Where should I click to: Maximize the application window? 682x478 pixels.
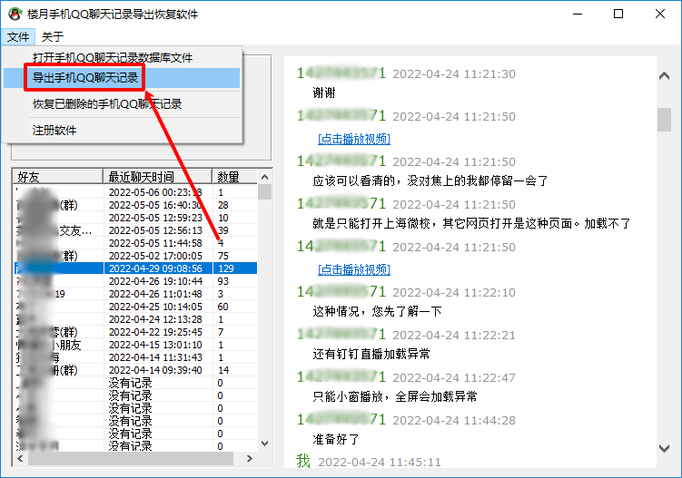[x=618, y=14]
